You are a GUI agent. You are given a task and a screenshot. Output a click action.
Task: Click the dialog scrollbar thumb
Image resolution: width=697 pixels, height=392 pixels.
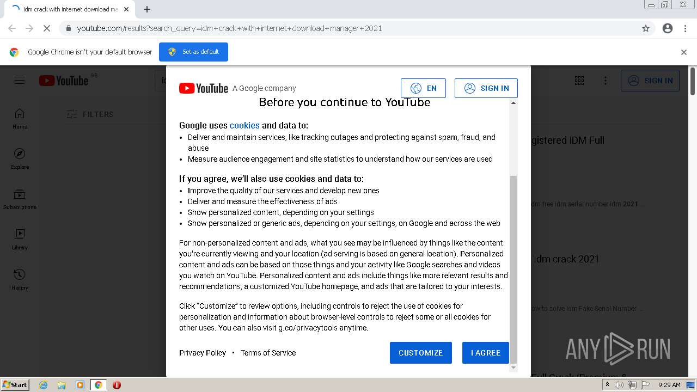(513, 269)
